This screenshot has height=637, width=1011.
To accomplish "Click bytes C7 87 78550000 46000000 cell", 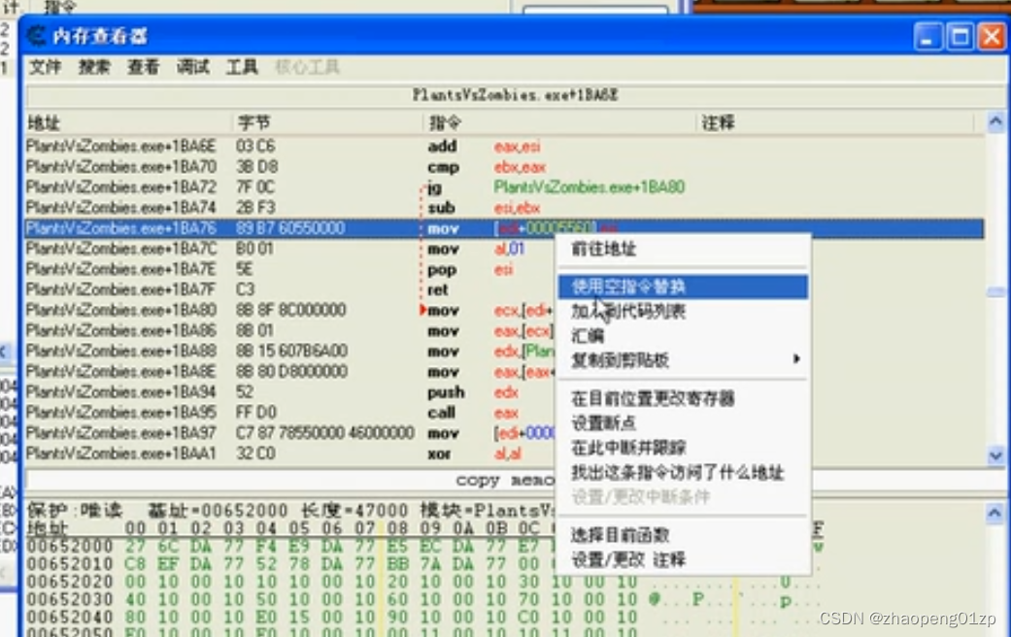I will click(325, 433).
